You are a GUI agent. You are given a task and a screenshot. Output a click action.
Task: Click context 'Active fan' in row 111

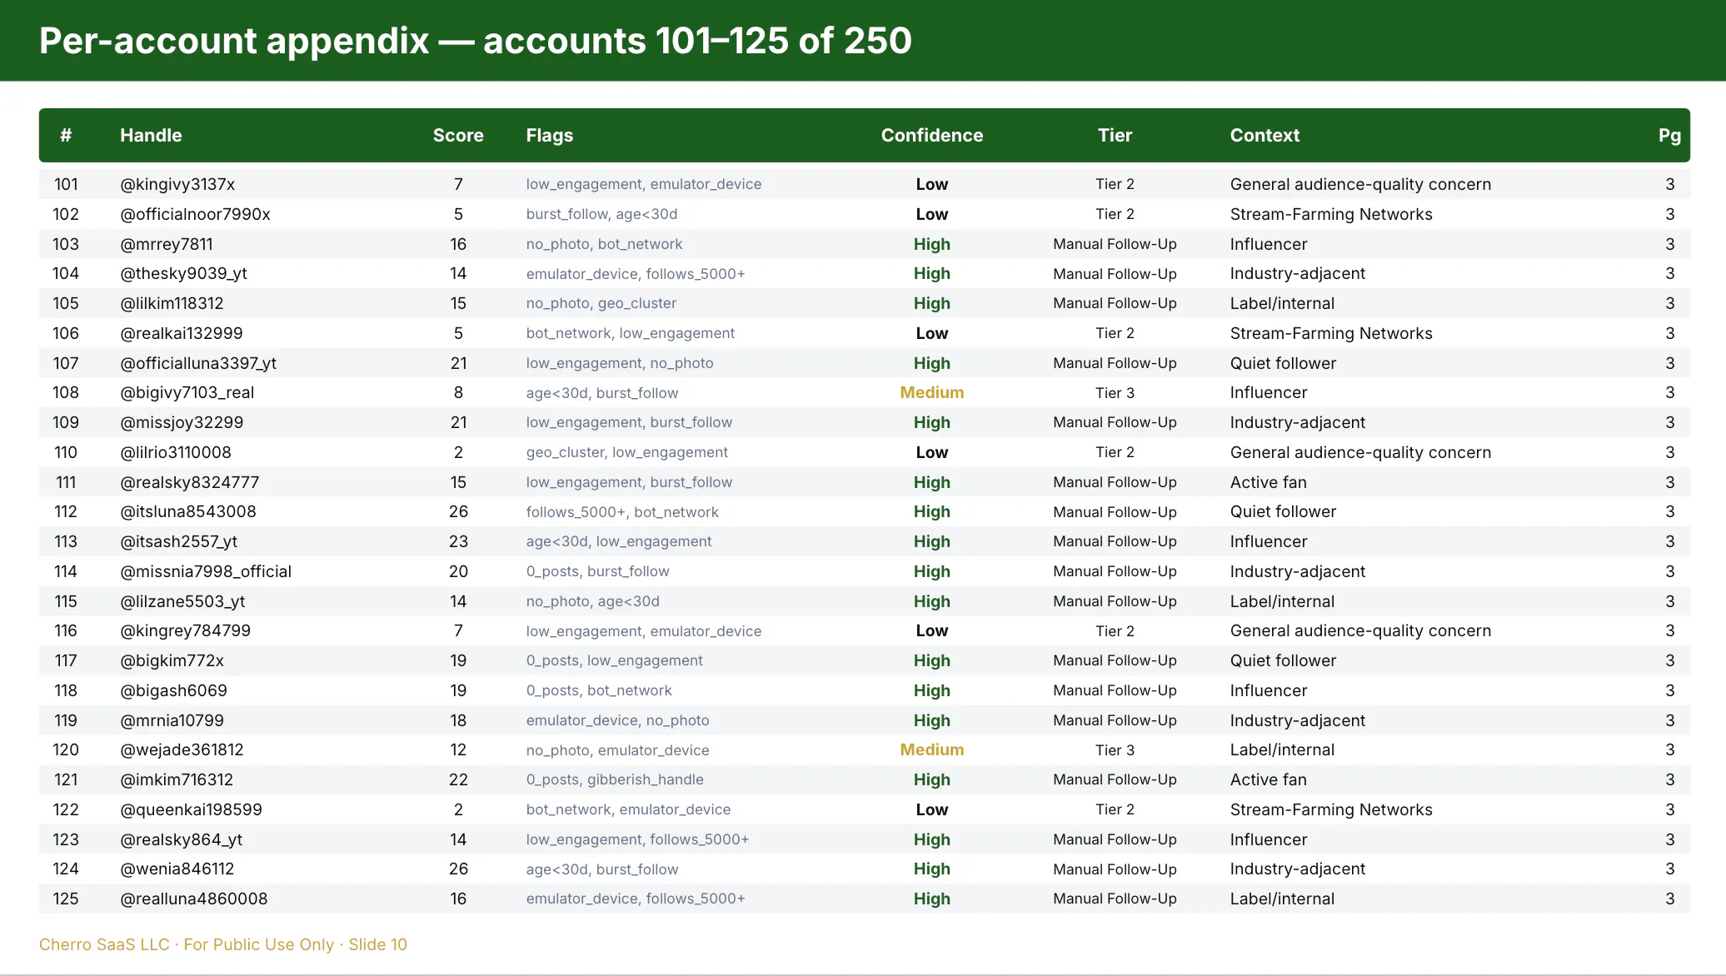[x=1268, y=482]
